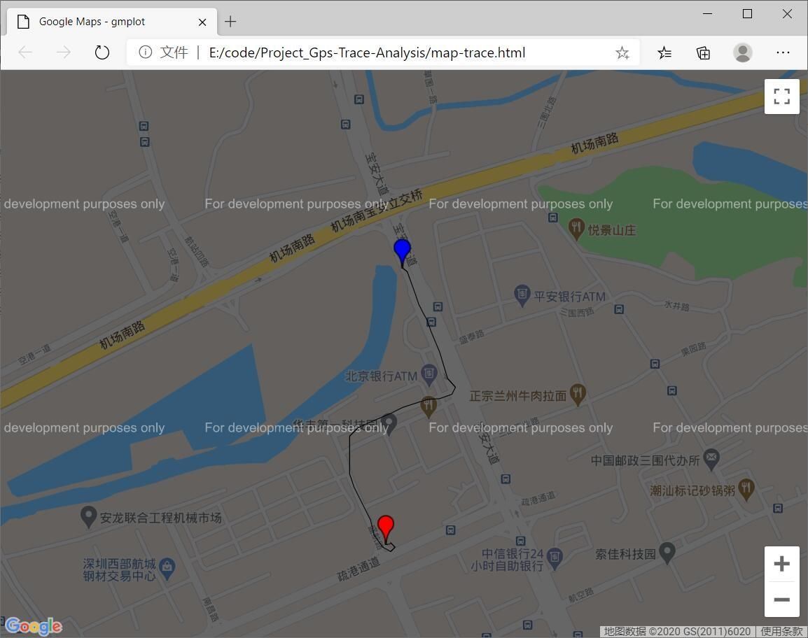Open a new browser tab
The width and height of the screenshot is (808, 638).
point(230,22)
